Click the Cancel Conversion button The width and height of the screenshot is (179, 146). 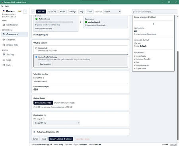(82, 139)
